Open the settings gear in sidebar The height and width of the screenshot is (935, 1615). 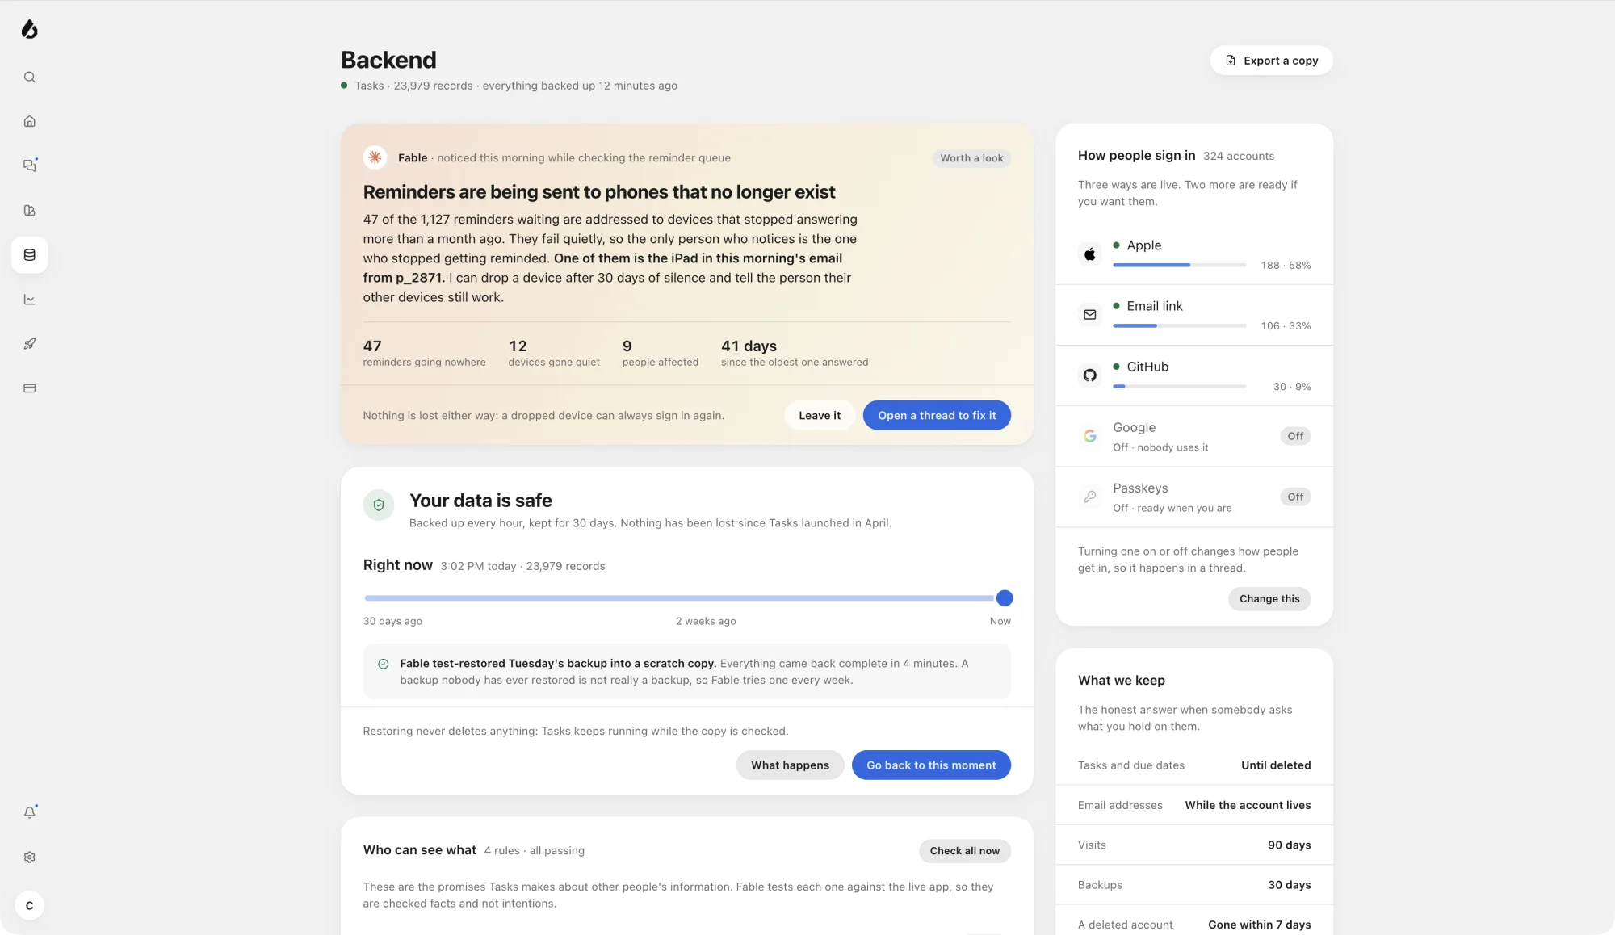pyautogui.click(x=30, y=857)
